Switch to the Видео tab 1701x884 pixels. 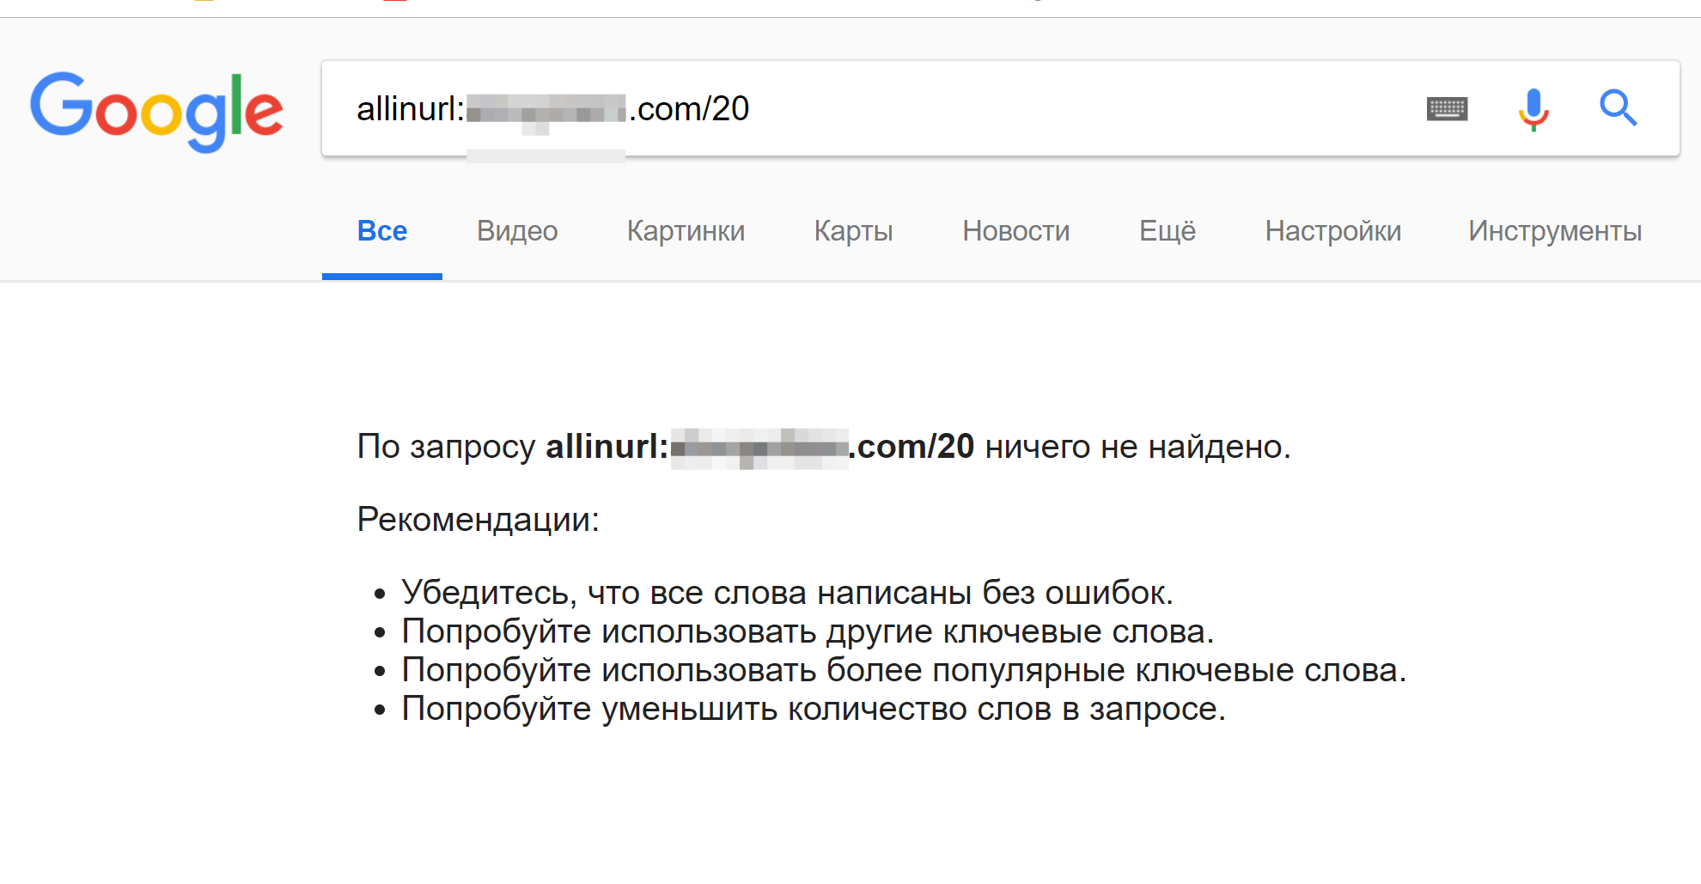pos(517,231)
